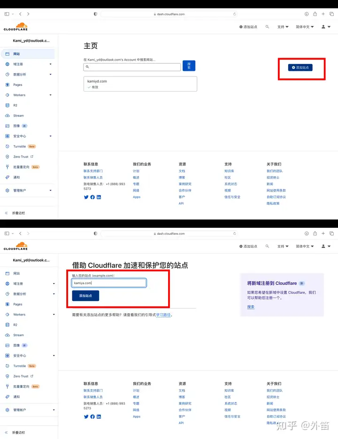Click 搜索 link in domain registration card
The width and height of the screenshot is (338, 439).
coord(251,307)
